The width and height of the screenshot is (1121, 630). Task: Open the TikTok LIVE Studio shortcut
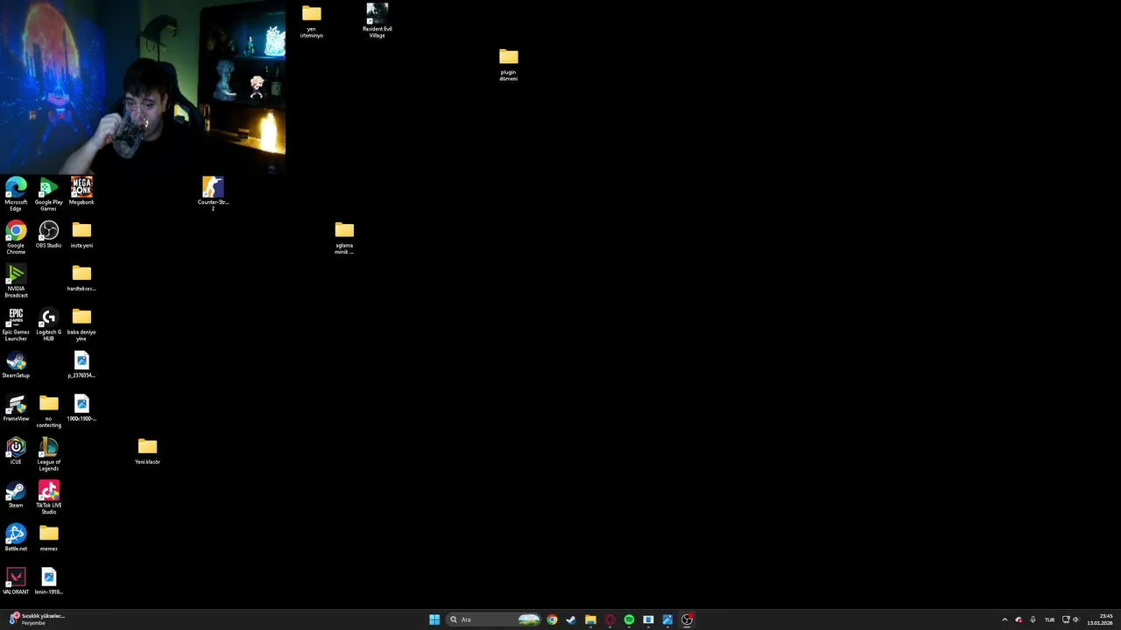click(x=49, y=497)
